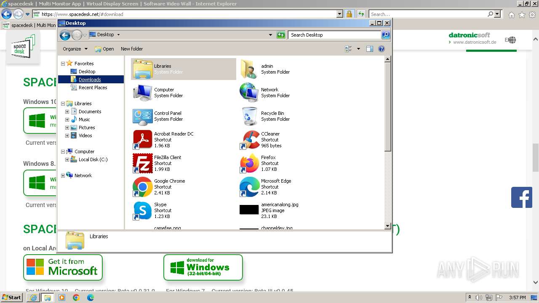Open Internet Explorer favorites star

pyautogui.click(x=522, y=15)
